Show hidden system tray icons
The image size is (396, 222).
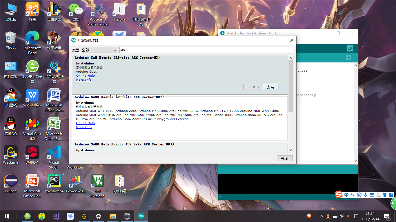(x=321, y=216)
